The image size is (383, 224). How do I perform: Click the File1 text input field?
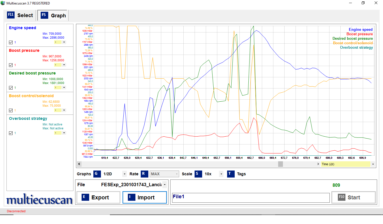tap(250, 197)
